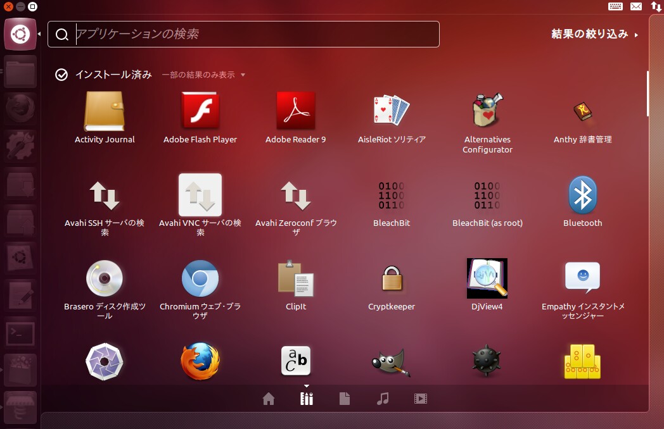Expand the filter results panel
This screenshot has width=664, height=429.
[x=594, y=34]
